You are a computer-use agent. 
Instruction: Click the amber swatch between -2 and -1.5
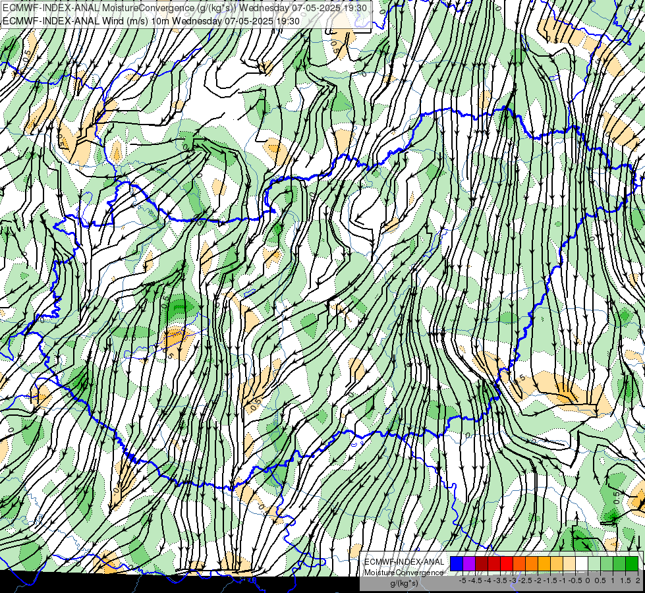tap(544, 564)
